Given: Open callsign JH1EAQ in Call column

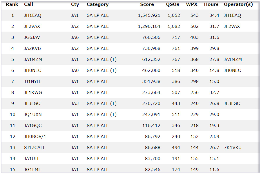Looking at the screenshot, I should click(33, 15).
